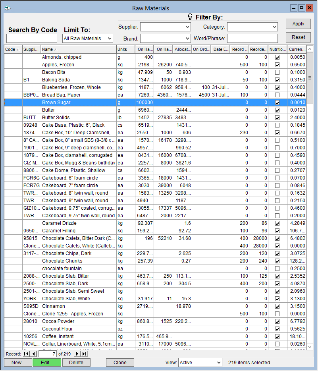Click the record number field showing 7
318x371 pixels.
click(x=48, y=354)
